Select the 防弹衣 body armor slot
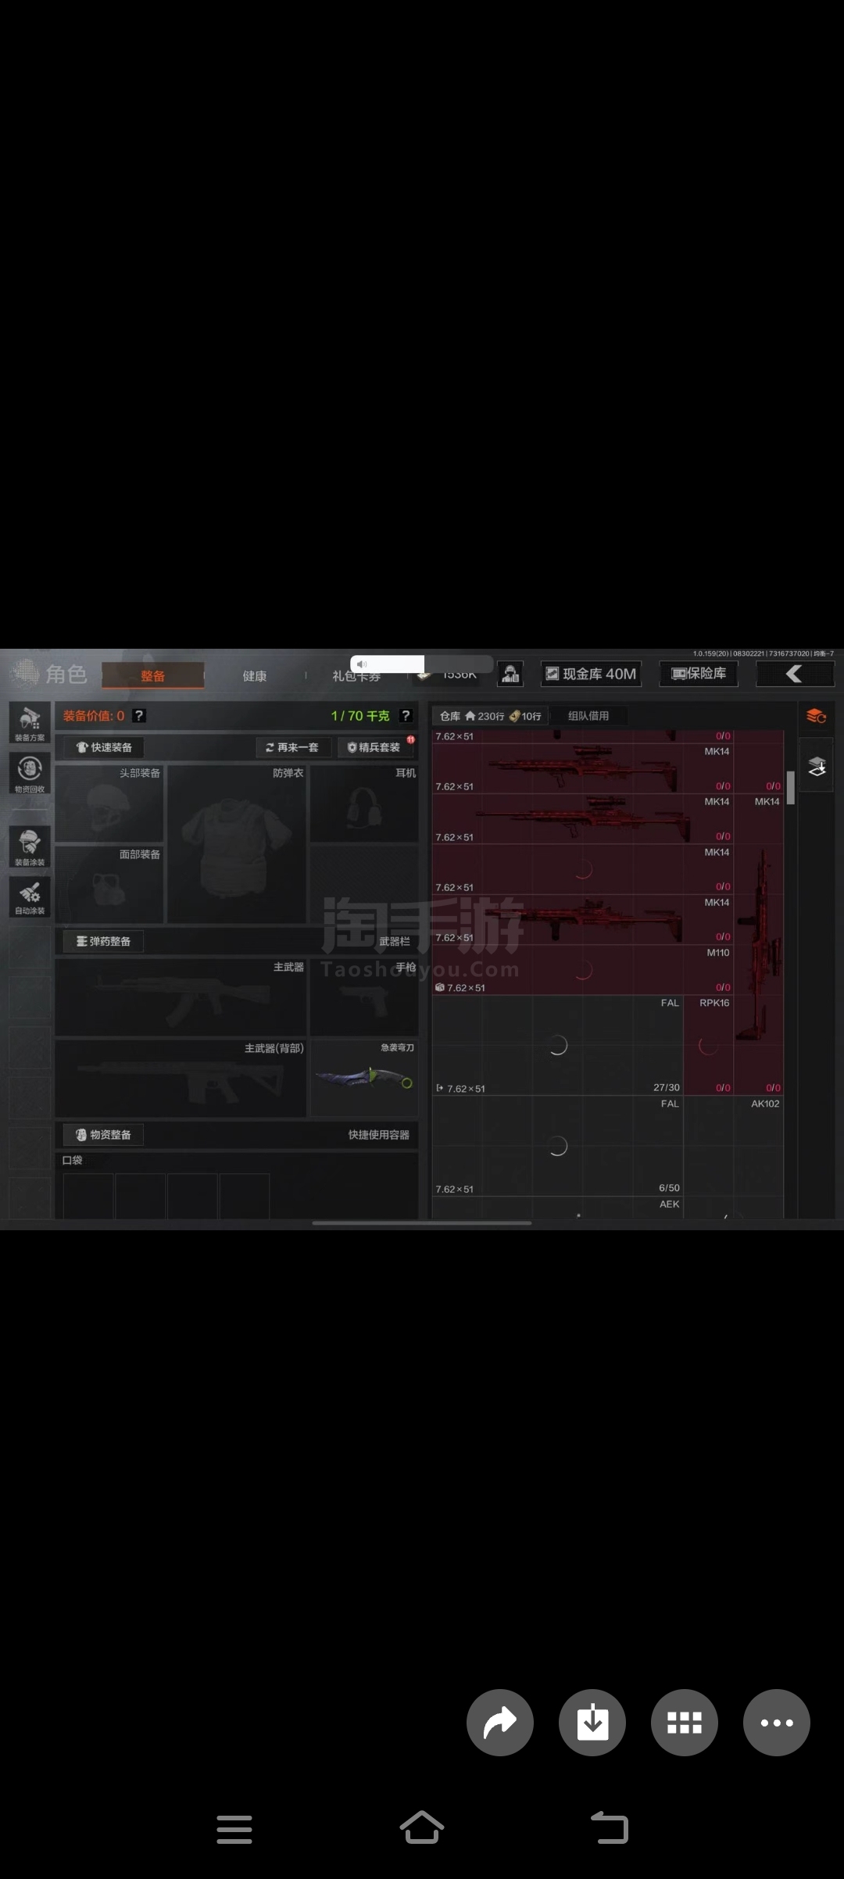 (x=237, y=844)
